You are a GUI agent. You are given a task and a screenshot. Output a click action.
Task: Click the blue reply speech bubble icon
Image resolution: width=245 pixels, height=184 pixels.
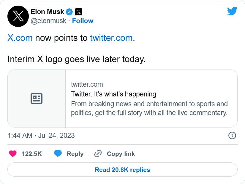coord(58,154)
